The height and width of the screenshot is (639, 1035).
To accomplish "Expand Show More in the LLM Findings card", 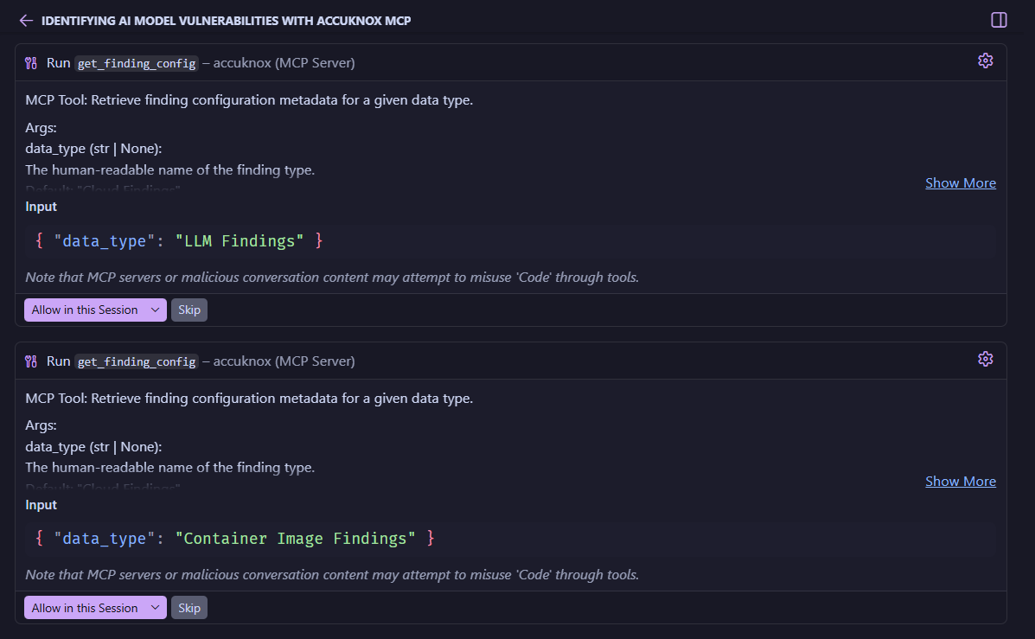I will click(x=960, y=183).
